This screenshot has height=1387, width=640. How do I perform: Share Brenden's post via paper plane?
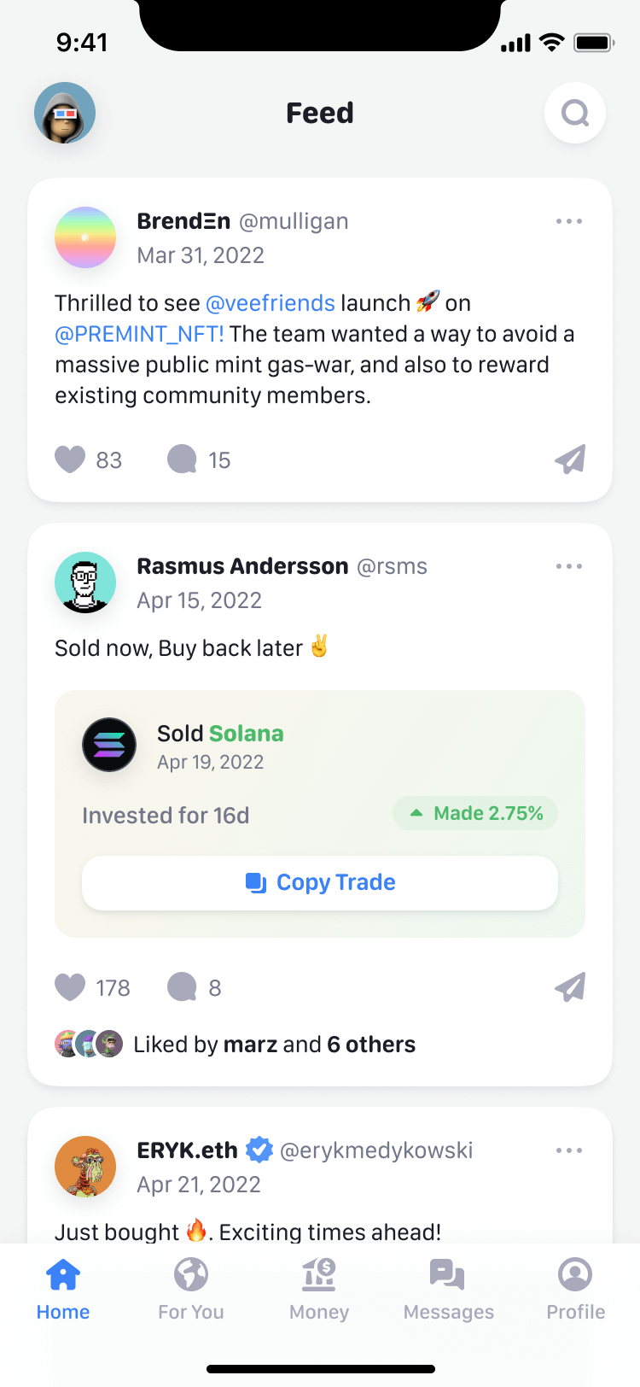pyautogui.click(x=570, y=459)
